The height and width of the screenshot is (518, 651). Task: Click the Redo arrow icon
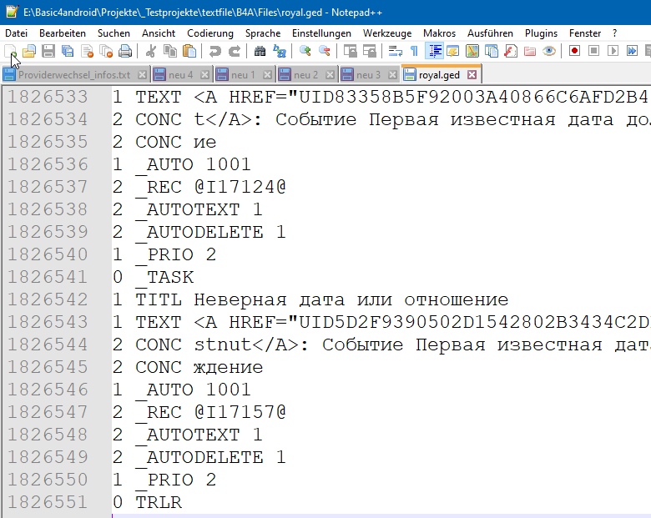tap(235, 51)
